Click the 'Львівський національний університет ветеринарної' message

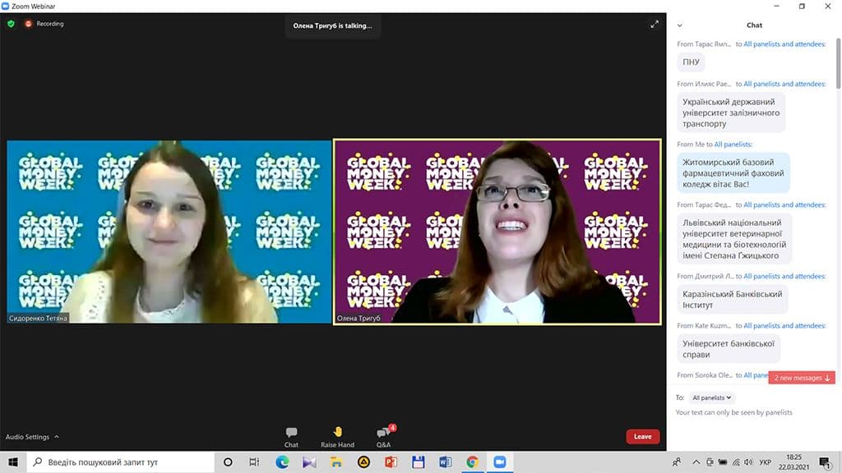click(x=734, y=239)
